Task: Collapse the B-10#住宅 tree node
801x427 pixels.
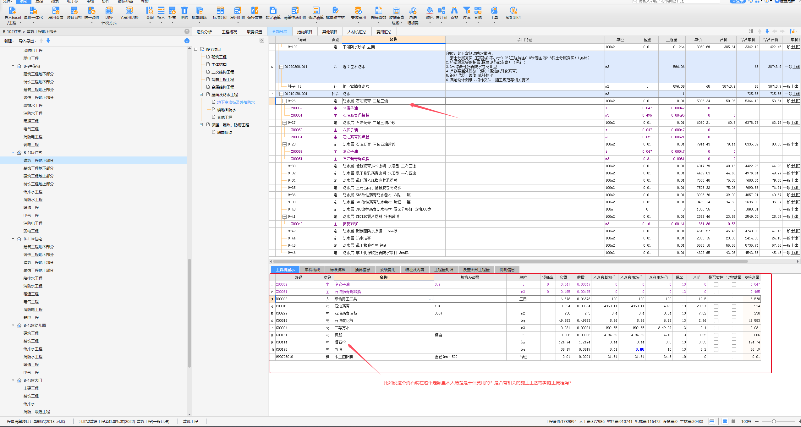Action: [x=13, y=152]
